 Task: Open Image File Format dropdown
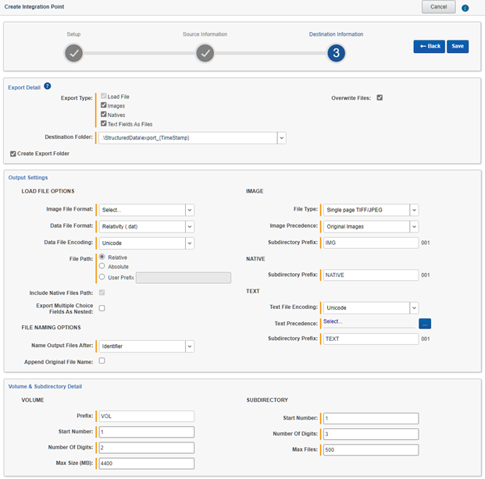(x=190, y=210)
